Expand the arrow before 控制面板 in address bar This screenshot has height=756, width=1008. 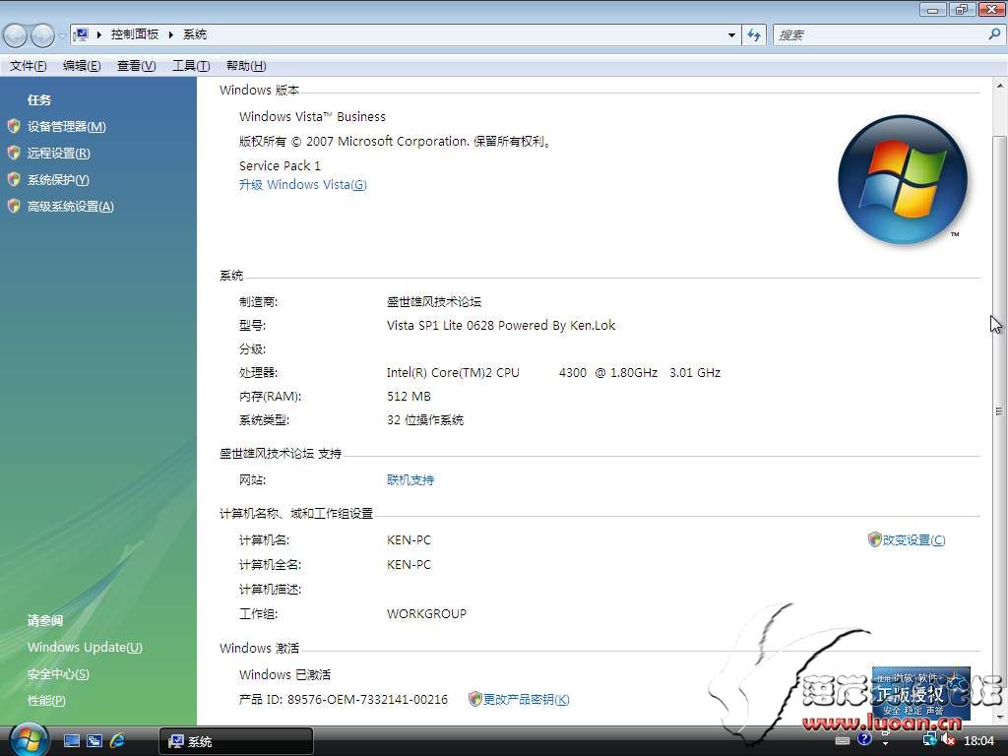pyautogui.click(x=99, y=34)
